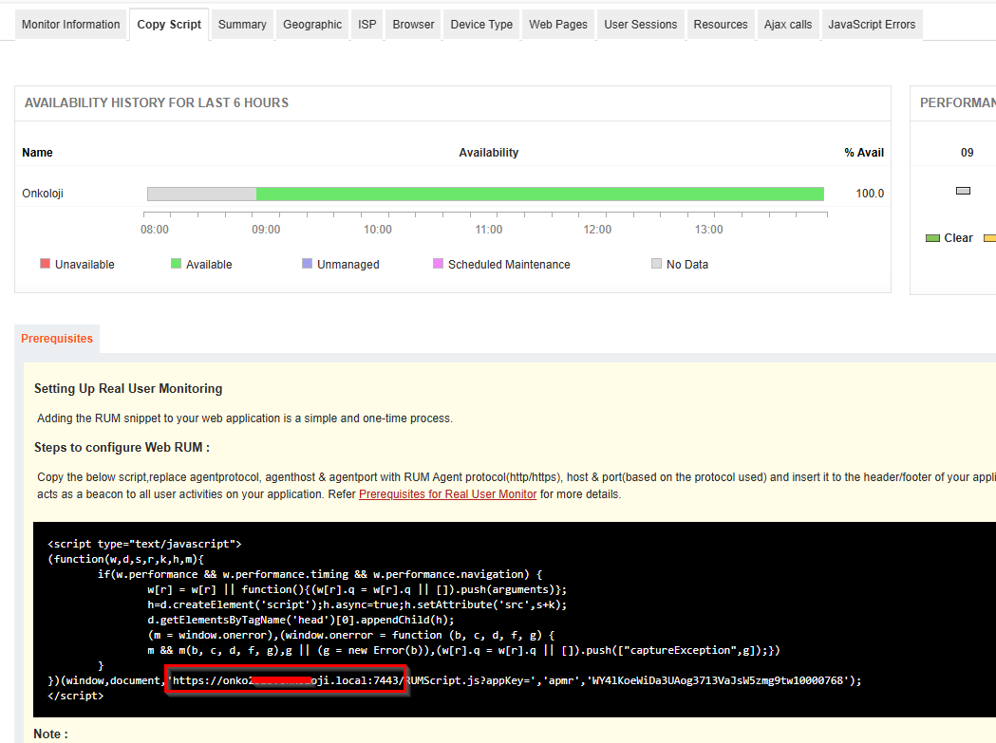This screenshot has height=743, width=996.
Task: Click the Availability column header
Action: click(488, 153)
